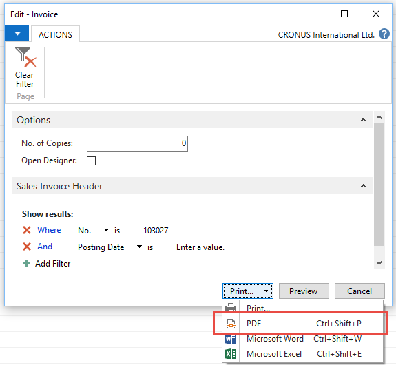396x365 pixels.
Task: Click the vertical scrollbar down arrow
Action: (379, 263)
